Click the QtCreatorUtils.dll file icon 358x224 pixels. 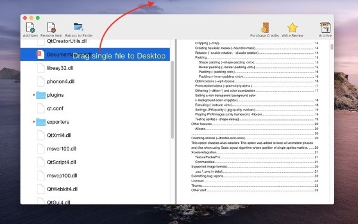(41, 42)
